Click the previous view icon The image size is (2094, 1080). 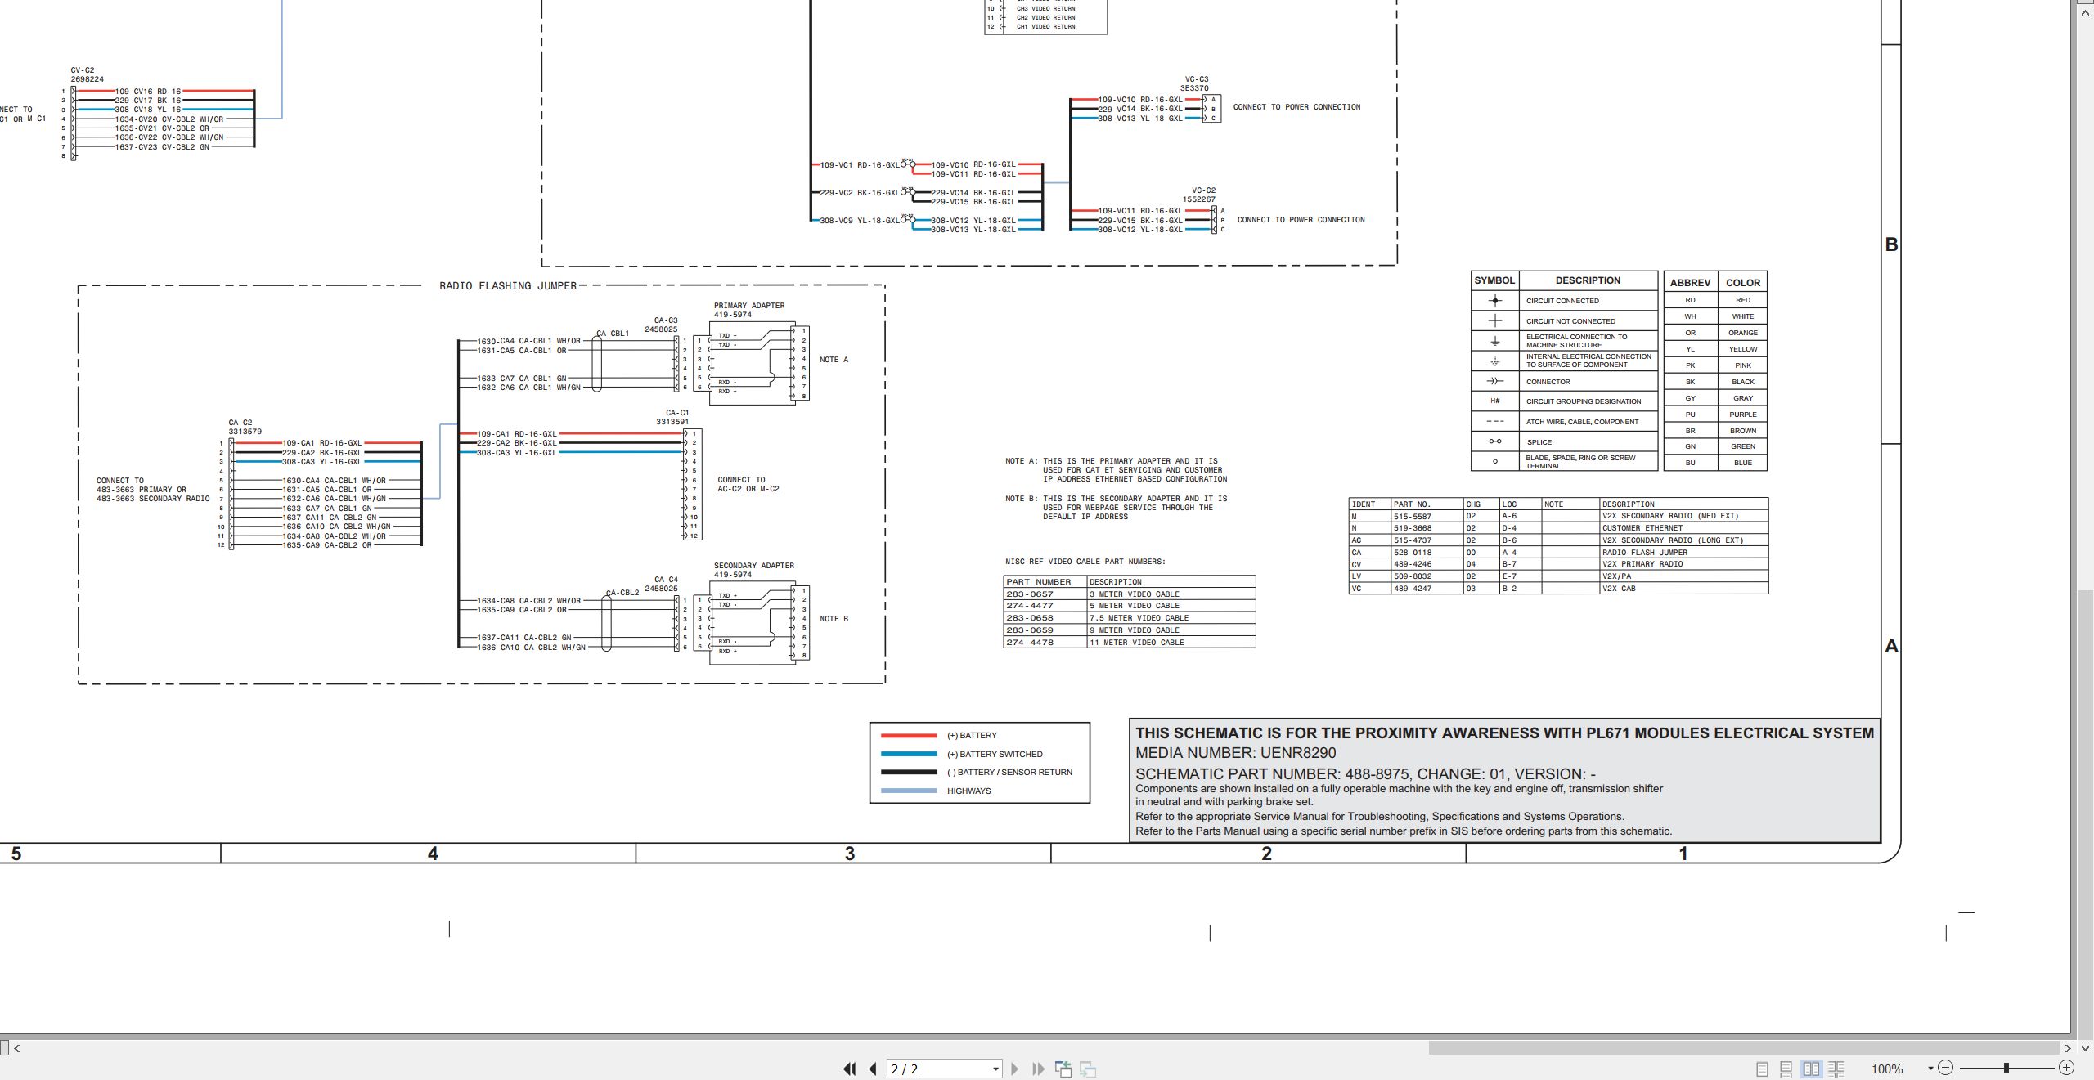[1063, 1069]
